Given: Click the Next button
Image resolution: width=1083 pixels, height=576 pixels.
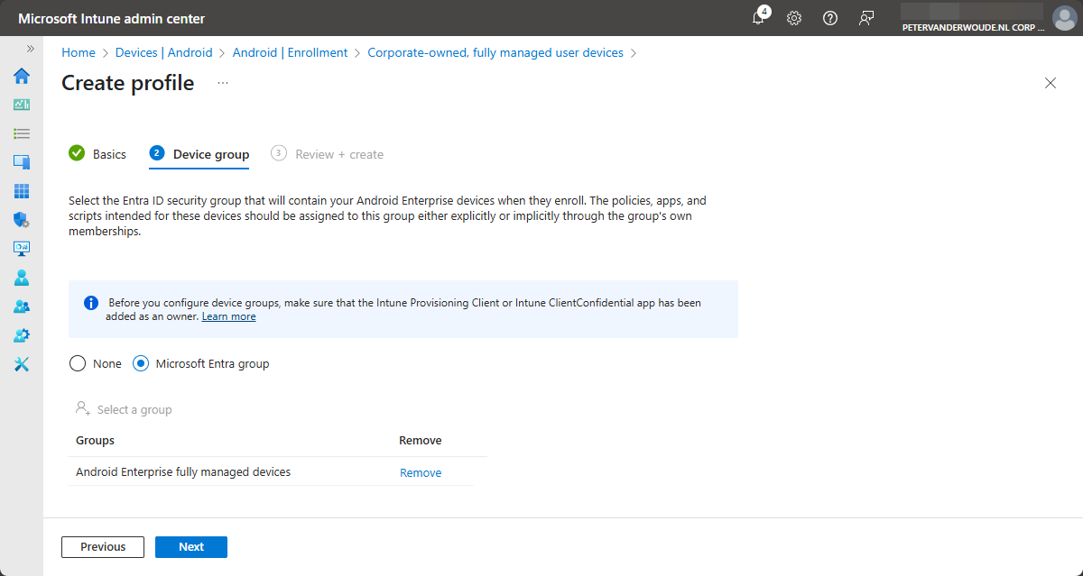Looking at the screenshot, I should tap(191, 546).
